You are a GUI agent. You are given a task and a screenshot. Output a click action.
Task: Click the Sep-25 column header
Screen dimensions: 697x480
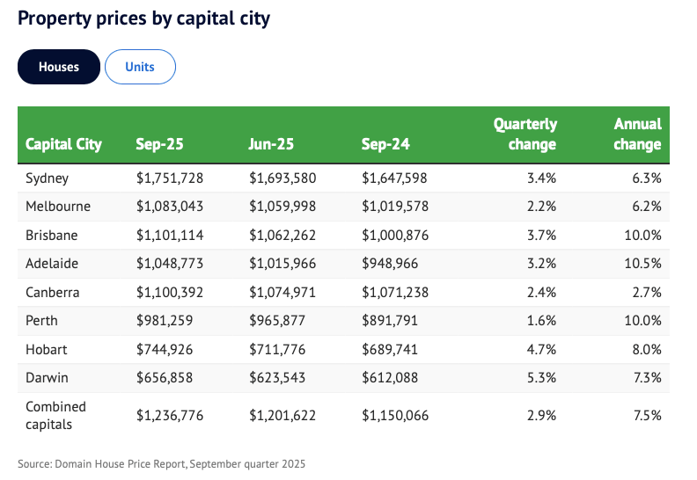pos(159,144)
